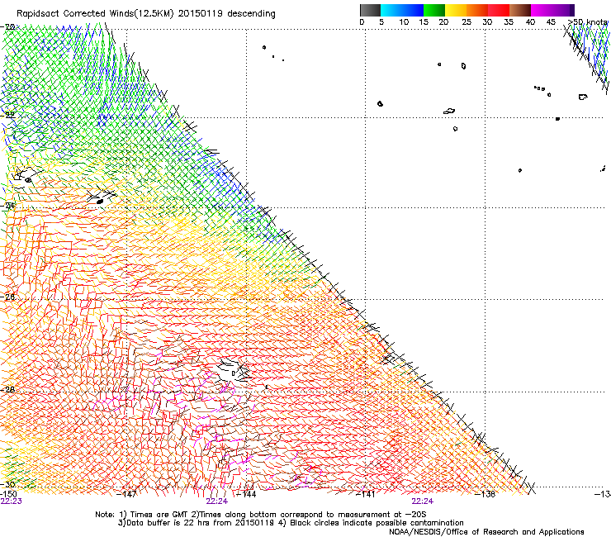This screenshot has height=537, width=611.
Task: Select the legend value 10
Action: pos(404,22)
